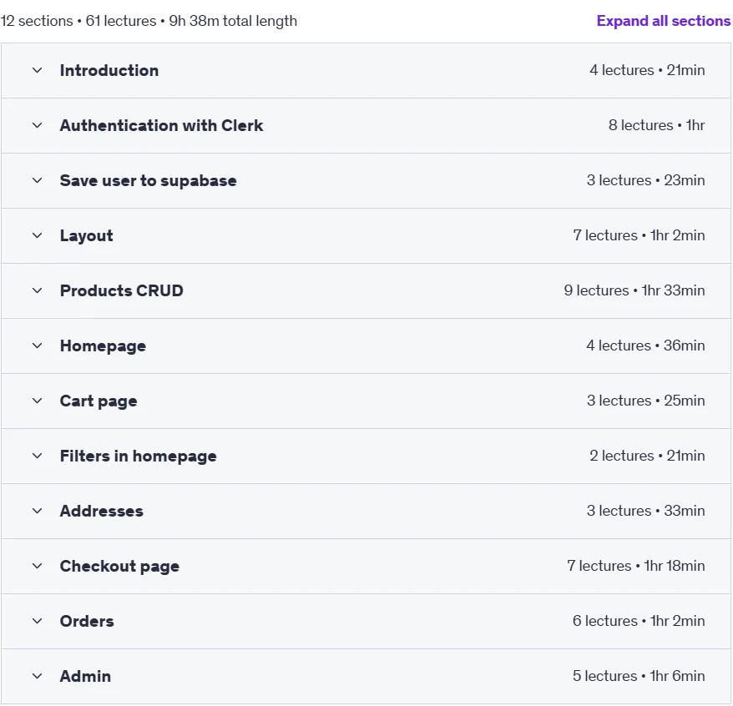Click chevron beside Save user to supabase
Viewport: 733px width, 706px height.
tap(38, 181)
